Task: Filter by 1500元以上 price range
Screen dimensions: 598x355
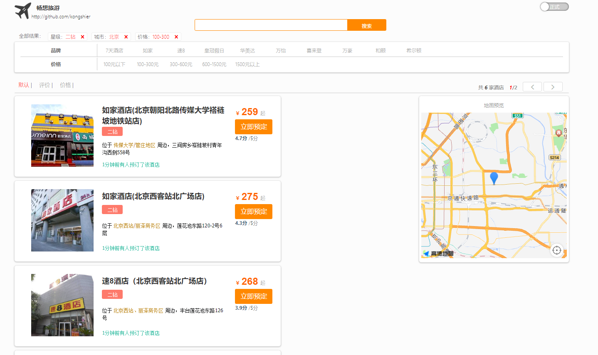Action: (247, 64)
